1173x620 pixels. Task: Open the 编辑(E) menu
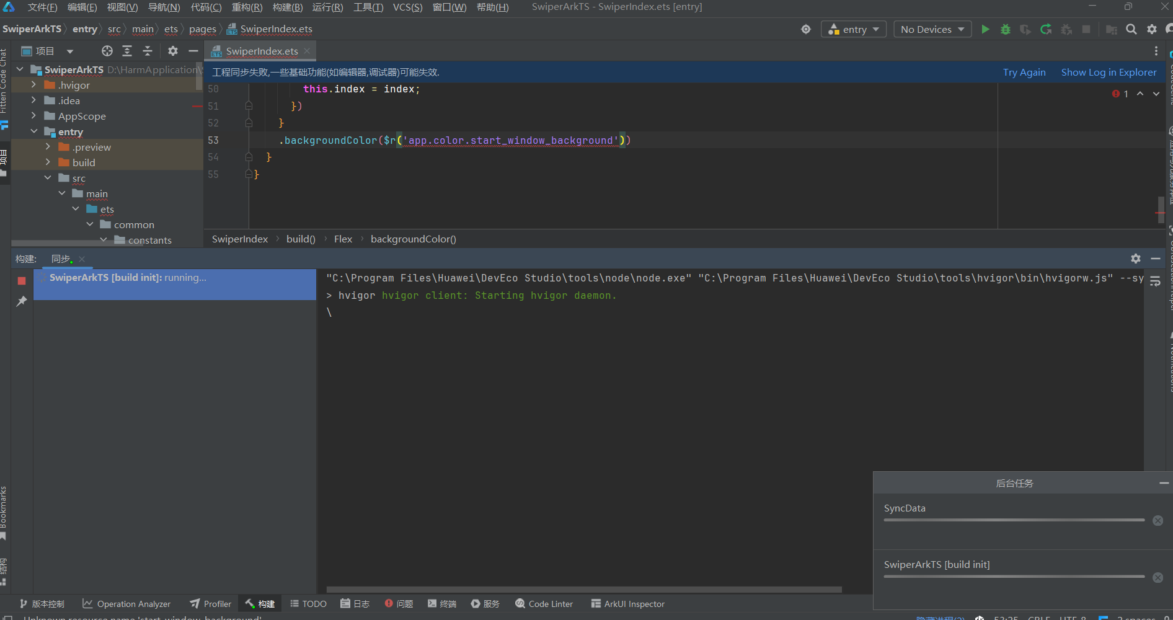82,7
